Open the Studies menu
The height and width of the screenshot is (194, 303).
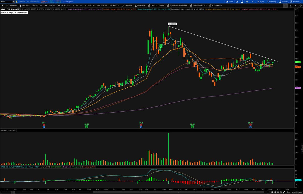click(x=284, y=2)
